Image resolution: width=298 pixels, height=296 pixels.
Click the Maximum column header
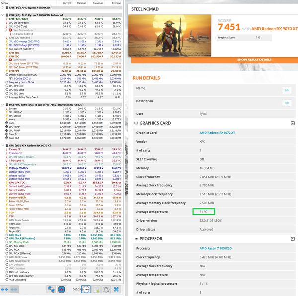[x=98, y=3]
